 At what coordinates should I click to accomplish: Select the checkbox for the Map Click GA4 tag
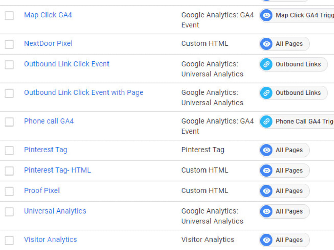[9, 16]
